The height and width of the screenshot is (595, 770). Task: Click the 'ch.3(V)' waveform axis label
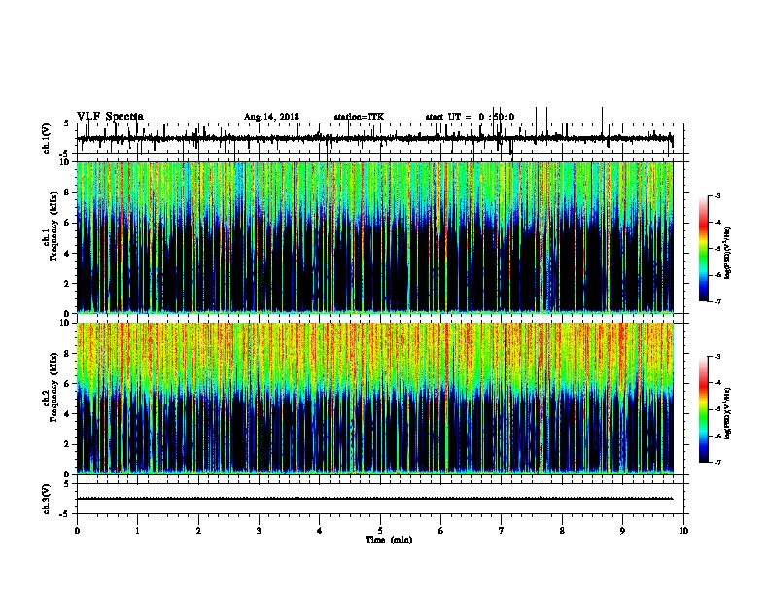point(46,499)
